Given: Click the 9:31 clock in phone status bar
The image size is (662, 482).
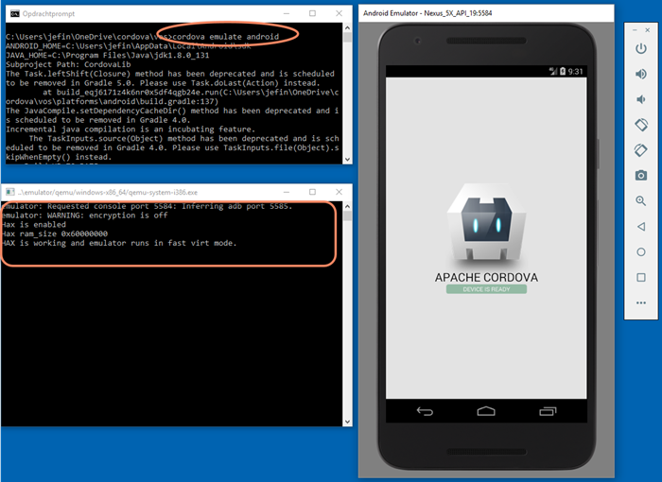Looking at the screenshot, I should [x=575, y=71].
